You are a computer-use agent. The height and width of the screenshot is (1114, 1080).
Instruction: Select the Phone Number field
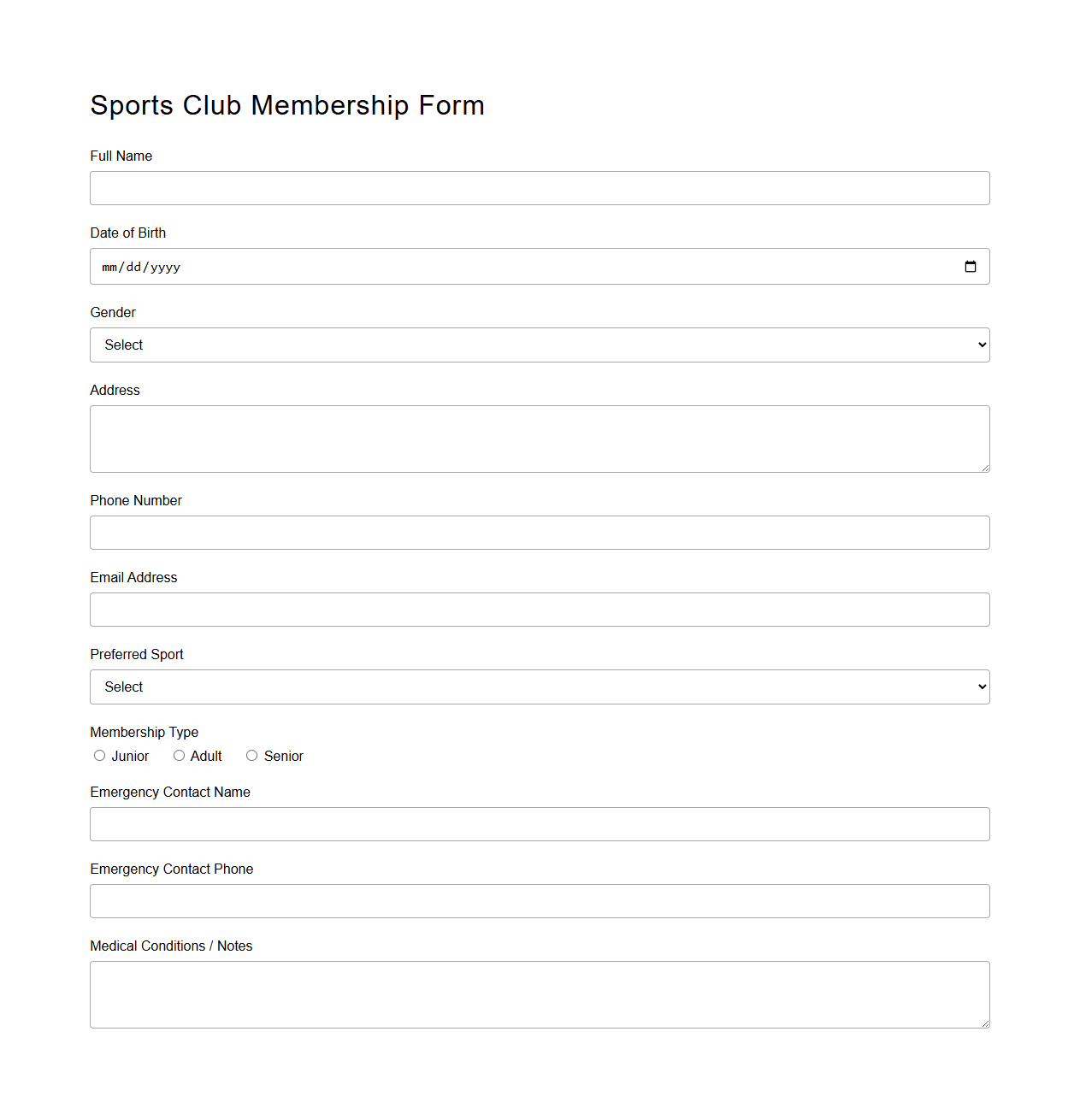[x=539, y=532]
